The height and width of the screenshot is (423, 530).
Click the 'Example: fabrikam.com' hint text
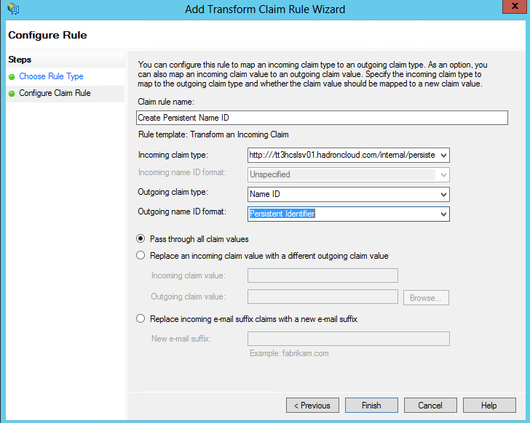[289, 353]
